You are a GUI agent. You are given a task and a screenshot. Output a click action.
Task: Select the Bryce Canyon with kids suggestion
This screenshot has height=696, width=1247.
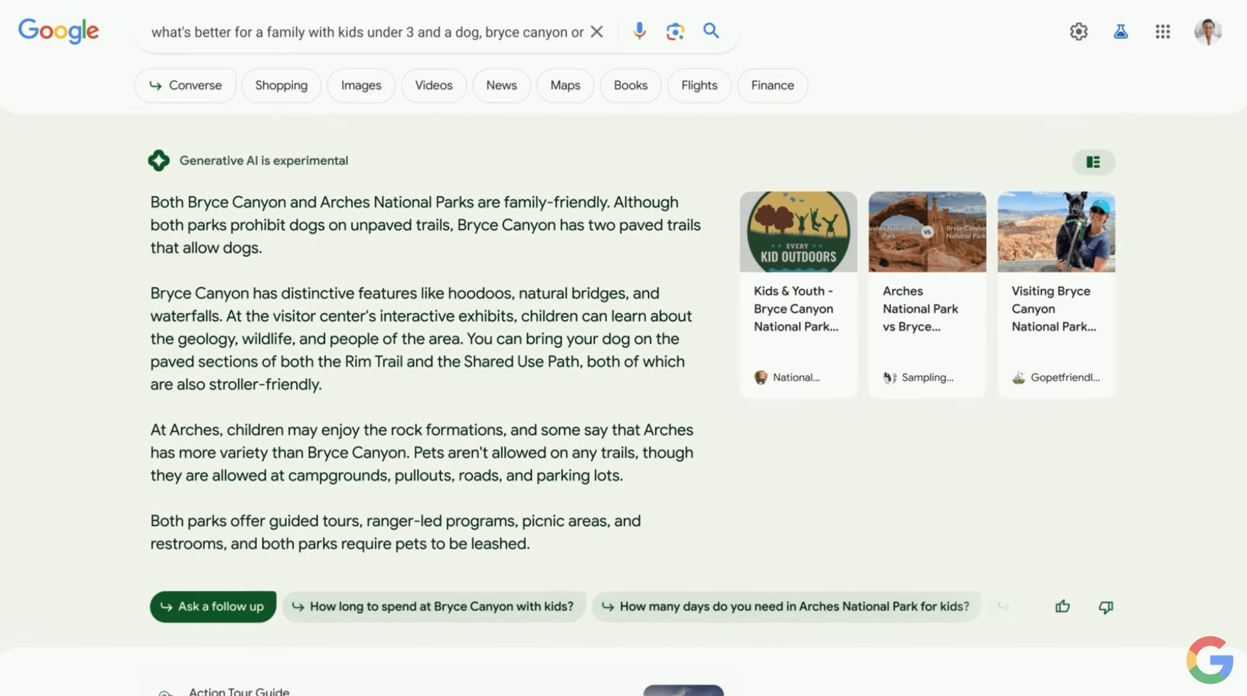(434, 606)
